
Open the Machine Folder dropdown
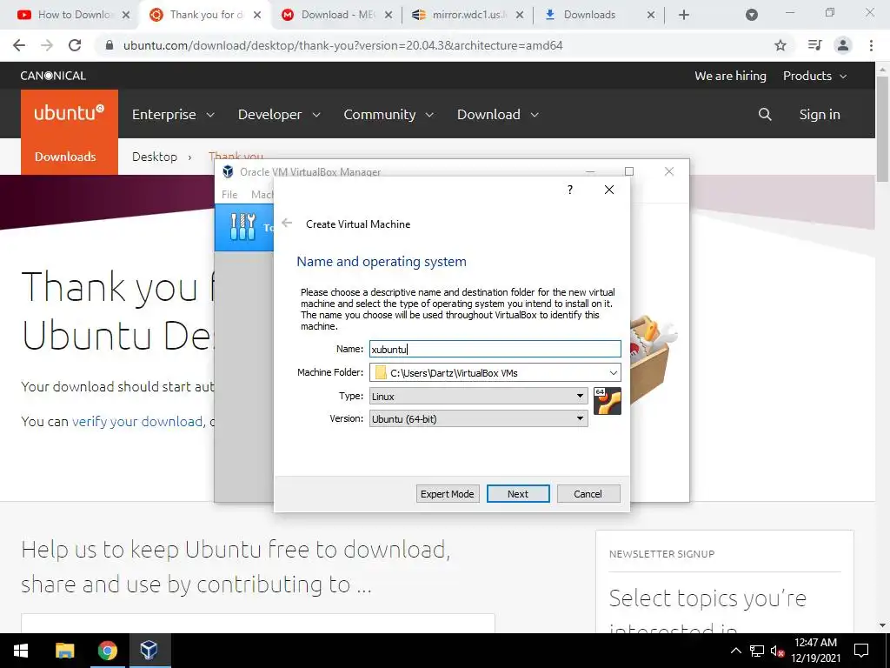613,372
